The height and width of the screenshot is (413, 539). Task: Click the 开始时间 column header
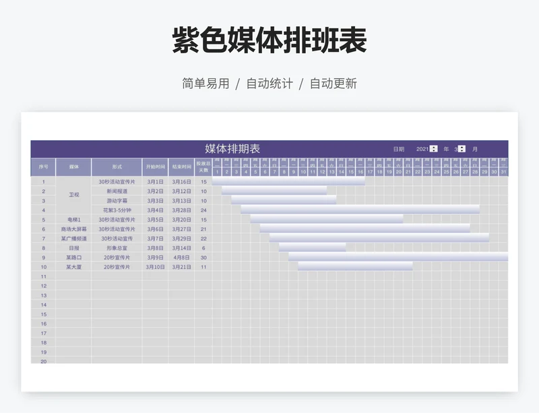pos(156,166)
